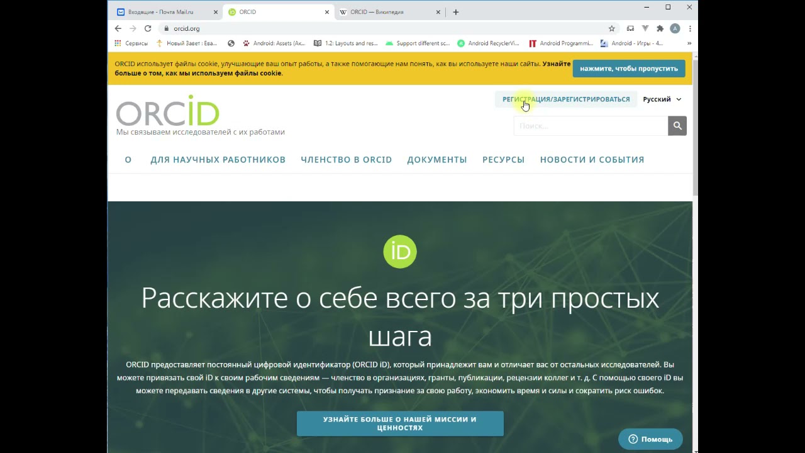Open Chrome's three-dot menu

[690, 28]
